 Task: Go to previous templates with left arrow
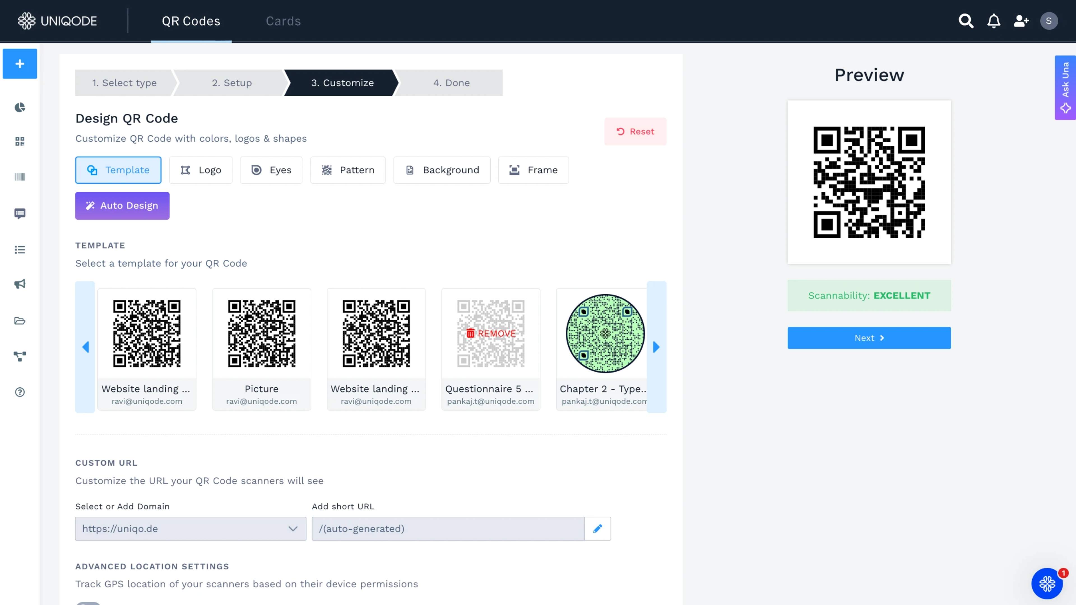click(85, 347)
